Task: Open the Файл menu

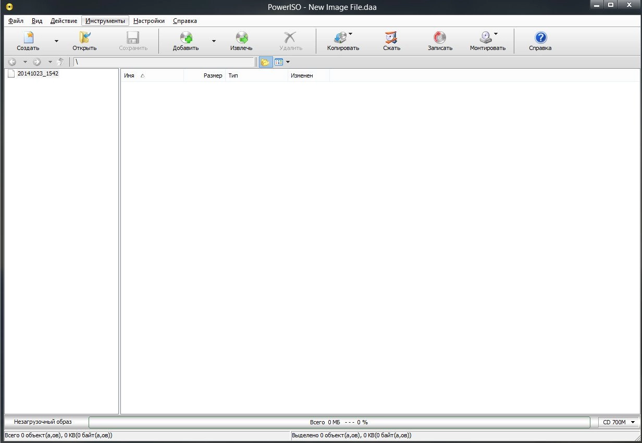Action: pyautogui.click(x=16, y=21)
